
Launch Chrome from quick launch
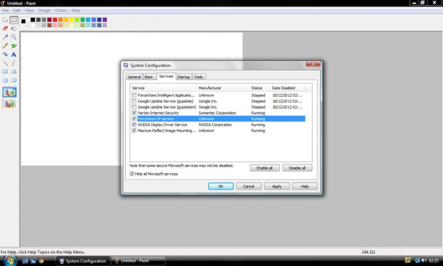tap(41, 261)
